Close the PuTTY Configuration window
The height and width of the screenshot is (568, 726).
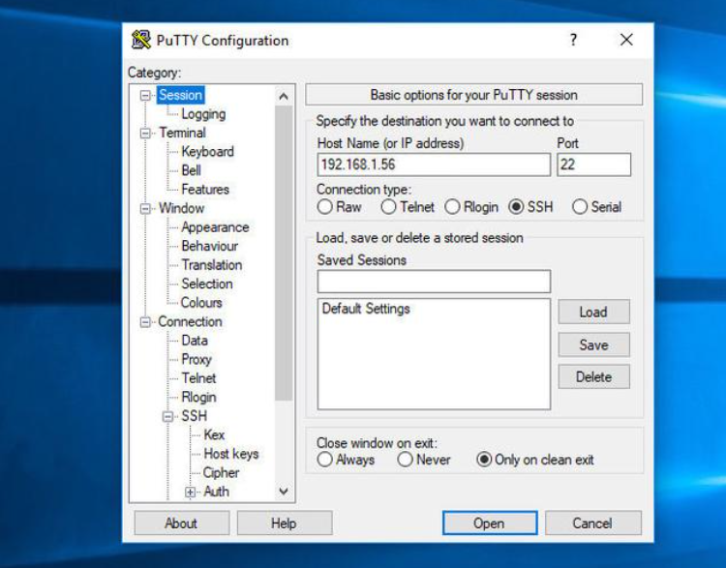626,40
